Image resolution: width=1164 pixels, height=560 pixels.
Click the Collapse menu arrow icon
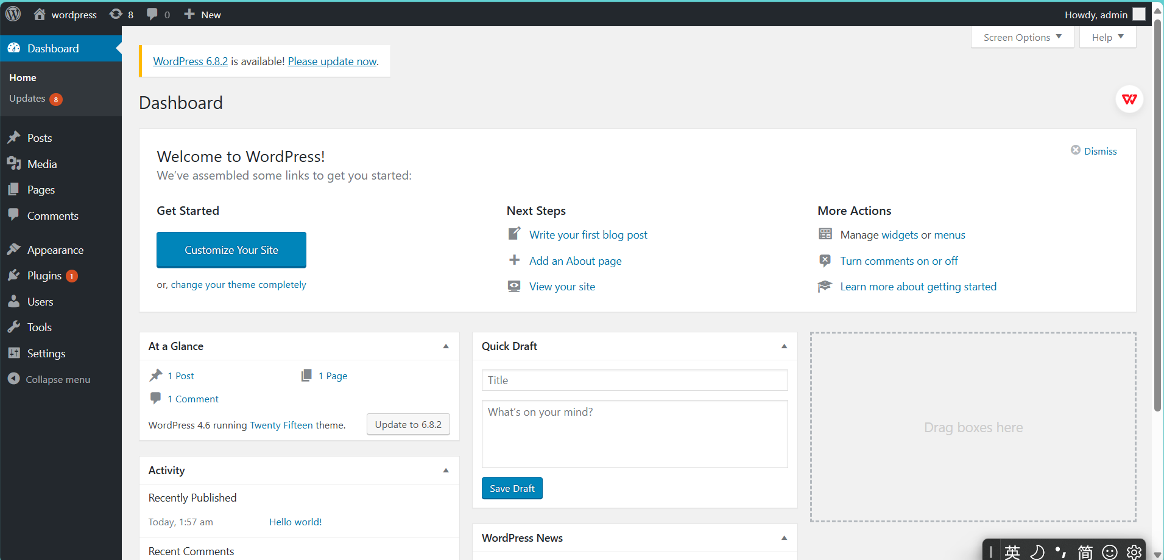[x=14, y=379]
